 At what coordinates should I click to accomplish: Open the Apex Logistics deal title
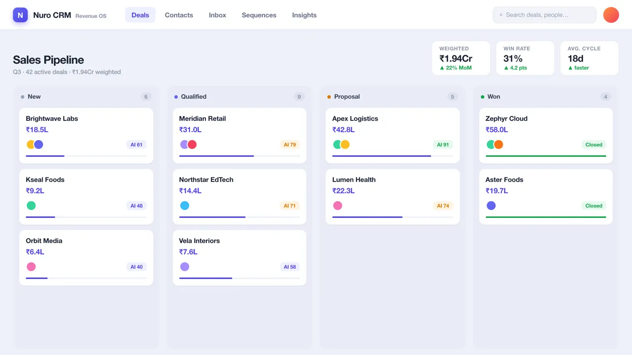click(x=355, y=118)
